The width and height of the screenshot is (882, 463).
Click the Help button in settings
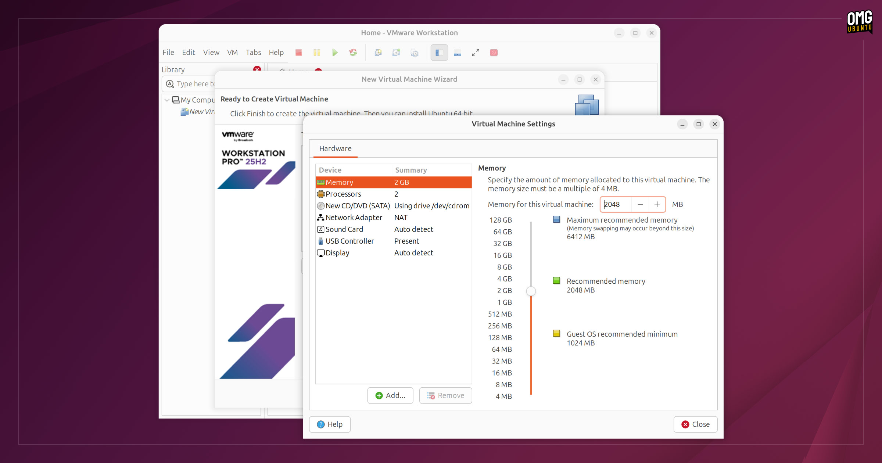330,424
